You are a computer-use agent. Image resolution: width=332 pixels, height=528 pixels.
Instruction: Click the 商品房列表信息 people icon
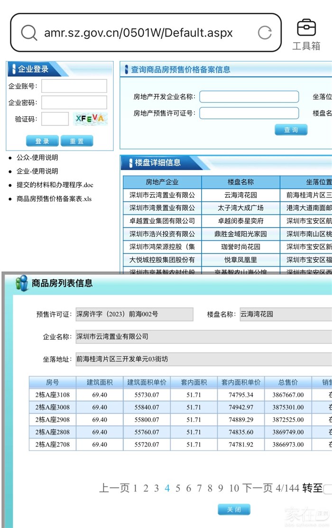21,283
